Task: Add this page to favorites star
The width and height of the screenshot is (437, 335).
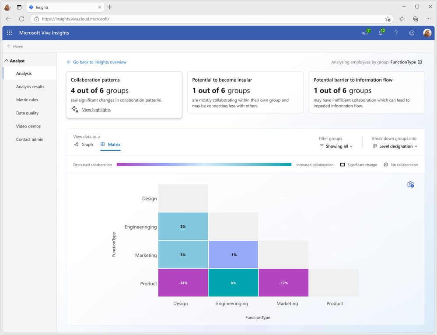Action: [x=388, y=19]
